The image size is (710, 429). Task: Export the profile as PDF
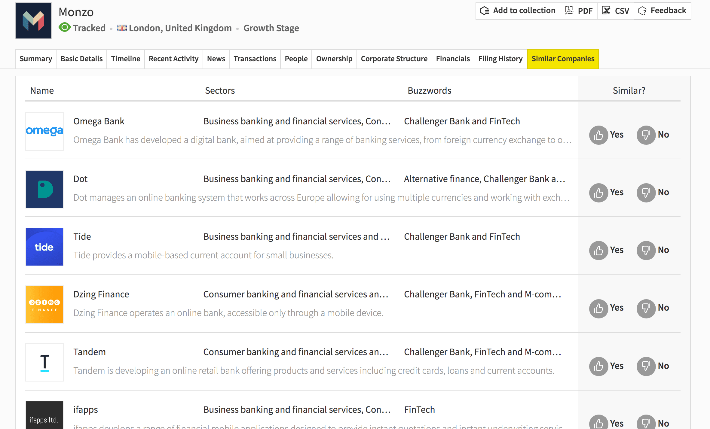coord(579,11)
